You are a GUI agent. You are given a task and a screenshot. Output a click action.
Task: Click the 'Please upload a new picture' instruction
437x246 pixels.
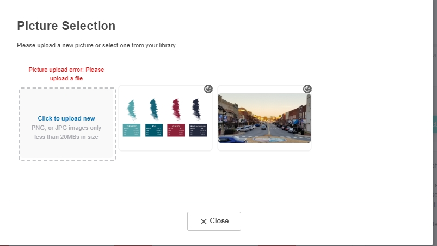(96, 45)
